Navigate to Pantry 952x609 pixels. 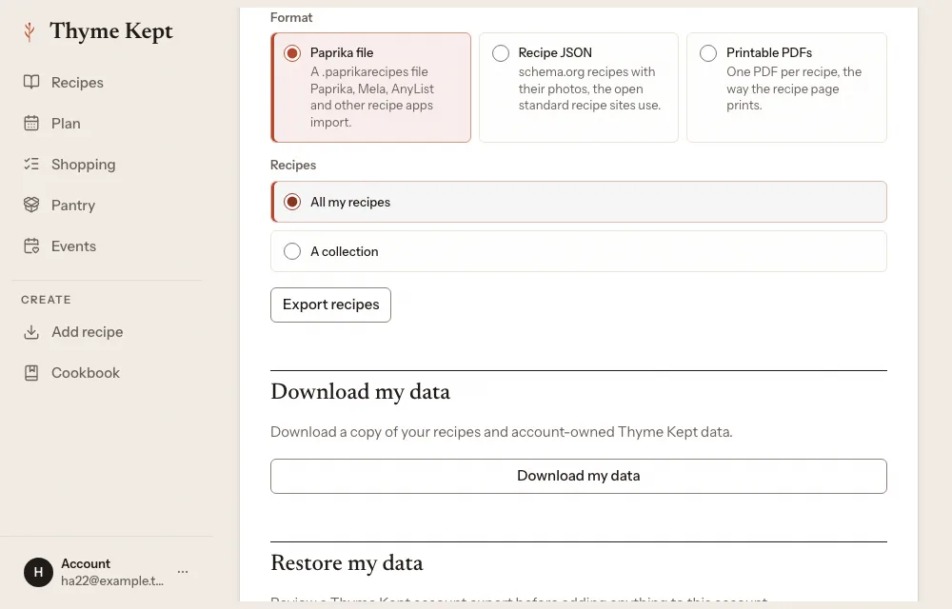click(x=73, y=205)
